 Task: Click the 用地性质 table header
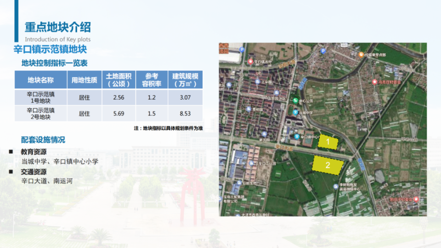85,80
